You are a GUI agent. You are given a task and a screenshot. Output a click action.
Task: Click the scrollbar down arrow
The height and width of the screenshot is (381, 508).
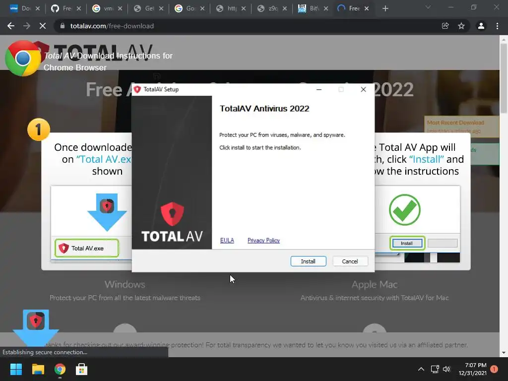pos(503,353)
